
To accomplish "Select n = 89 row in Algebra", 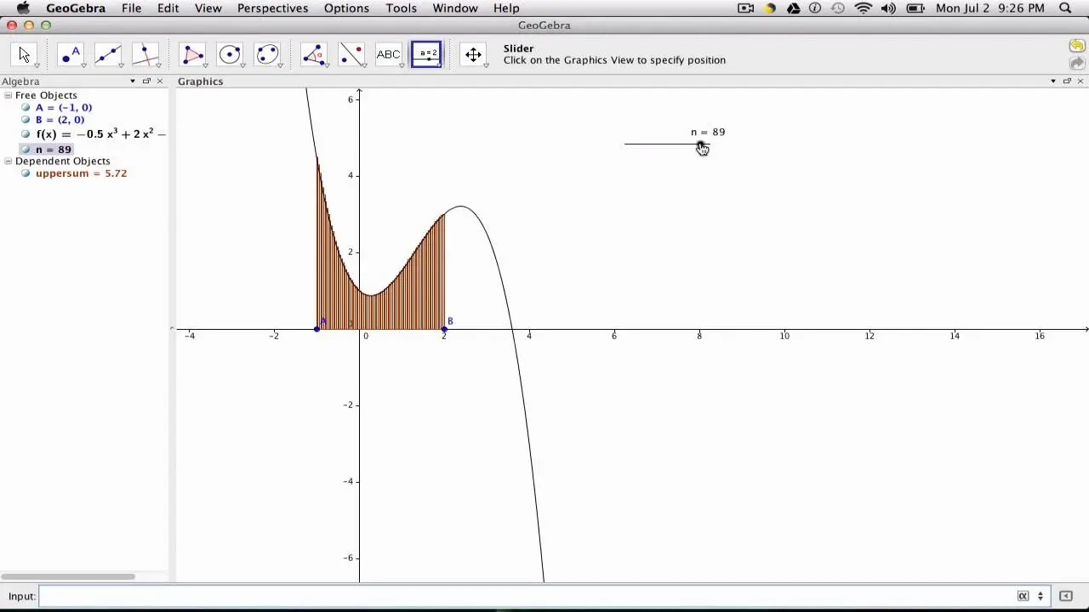I will click(54, 150).
